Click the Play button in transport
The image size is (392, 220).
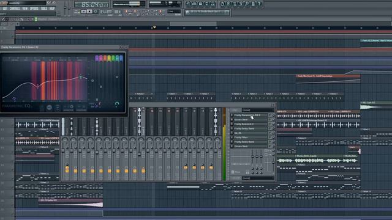coord(84,12)
